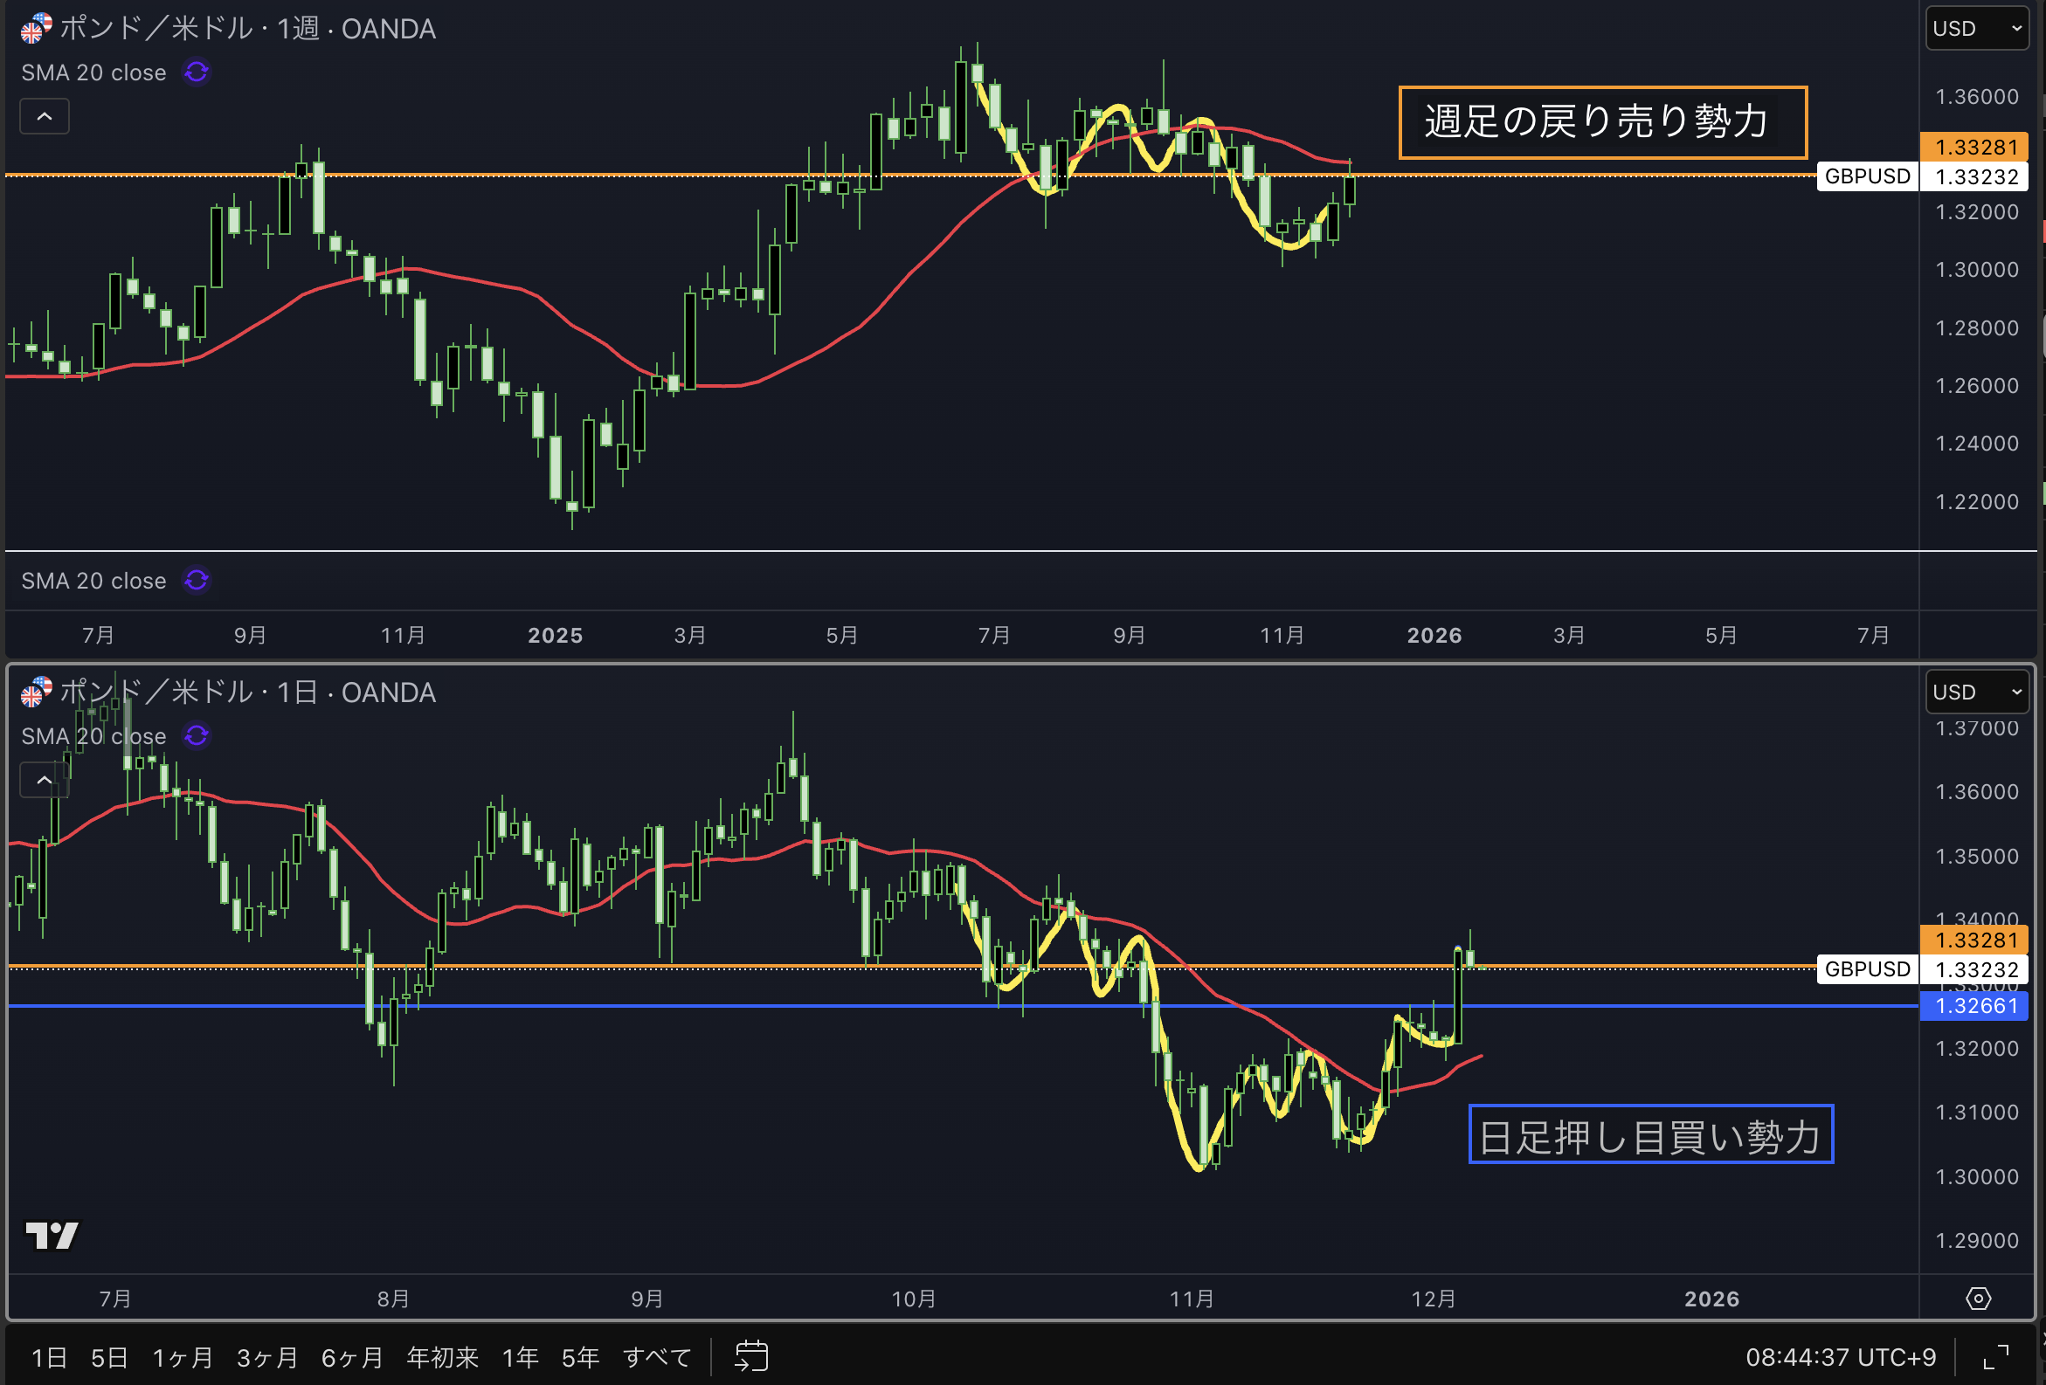Click lower chart SMA refresh icon
2046x1385 pixels.
click(197, 735)
